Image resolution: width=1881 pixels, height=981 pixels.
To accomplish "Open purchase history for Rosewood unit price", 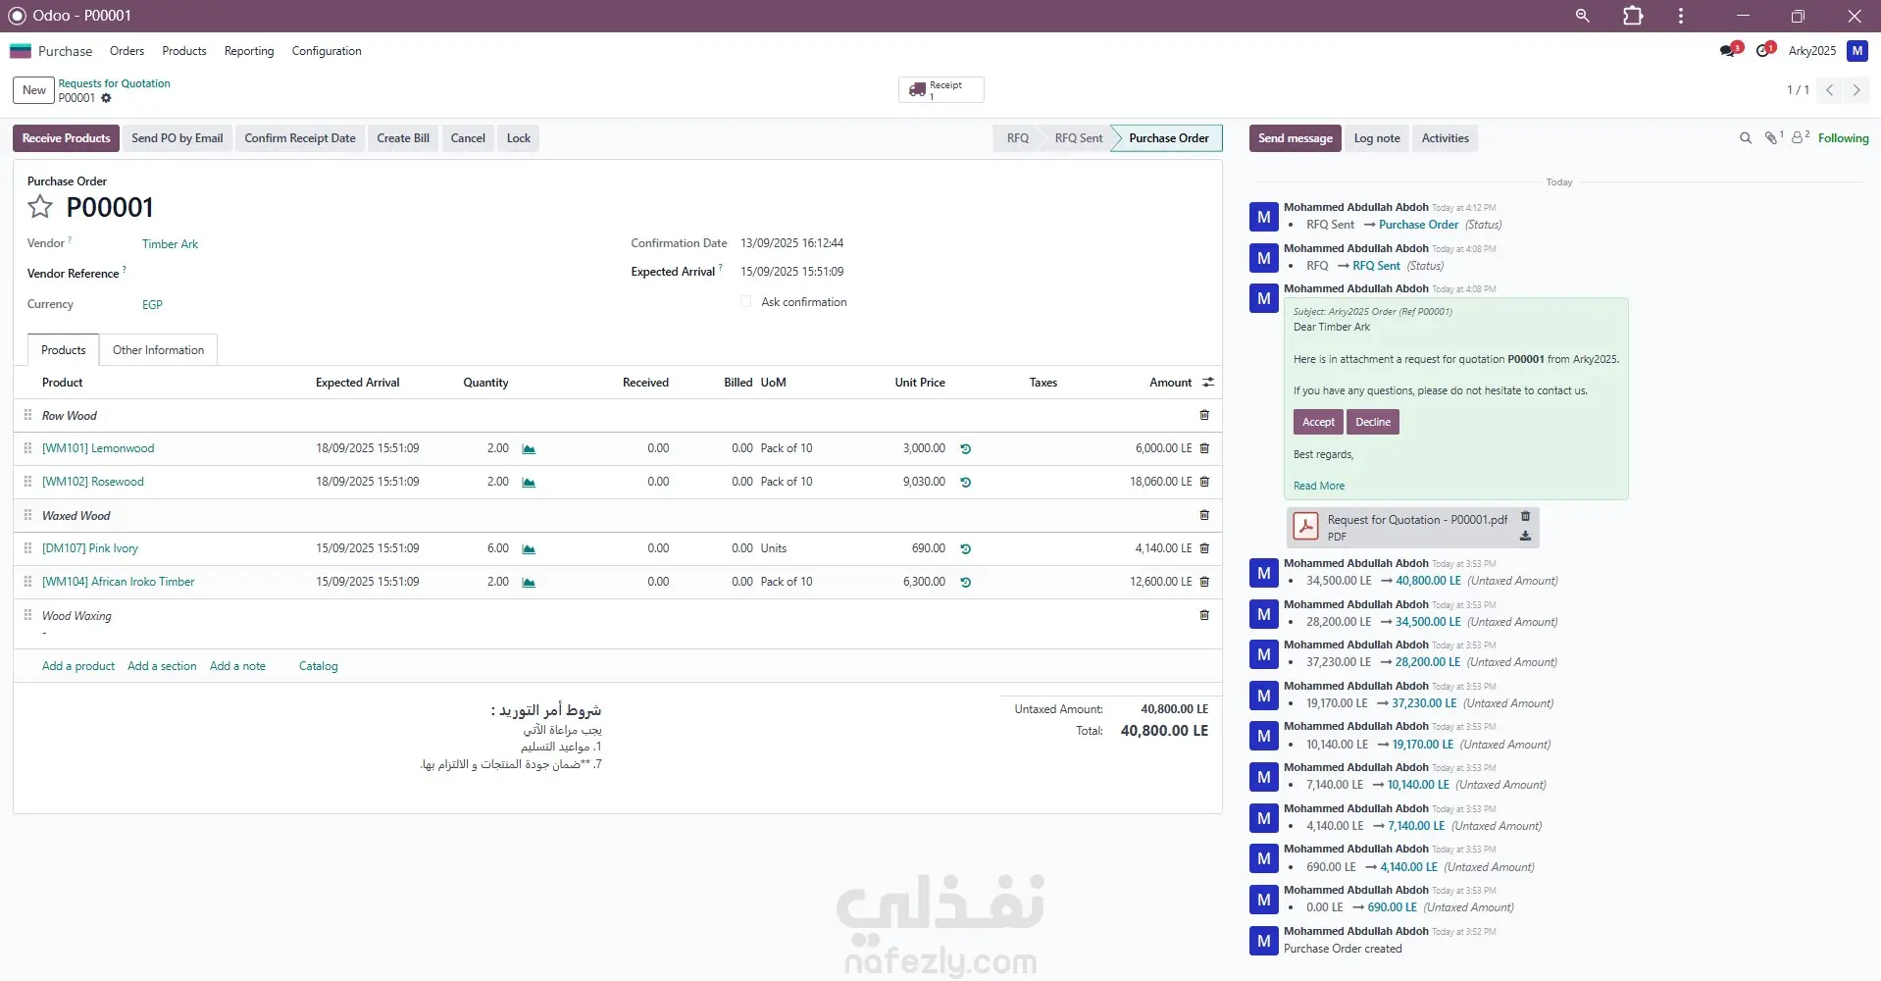I will tap(965, 483).
